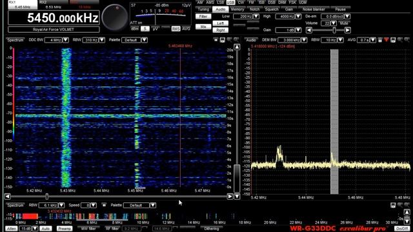Open the AVG 0.7 s dropdown
This screenshot has height=232, width=413.
click(373, 40)
